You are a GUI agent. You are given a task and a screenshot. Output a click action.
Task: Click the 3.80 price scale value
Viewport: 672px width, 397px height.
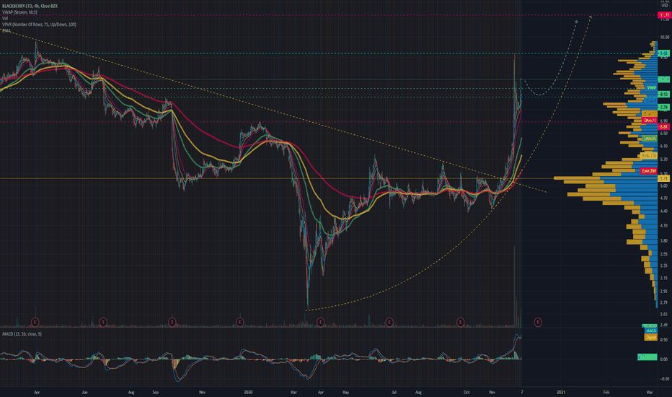pyautogui.click(x=664, y=241)
